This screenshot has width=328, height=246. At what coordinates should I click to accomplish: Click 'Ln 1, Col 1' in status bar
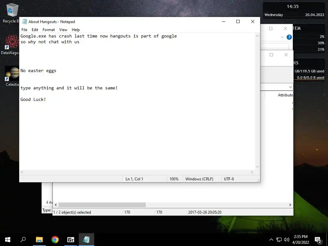pyautogui.click(x=134, y=179)
